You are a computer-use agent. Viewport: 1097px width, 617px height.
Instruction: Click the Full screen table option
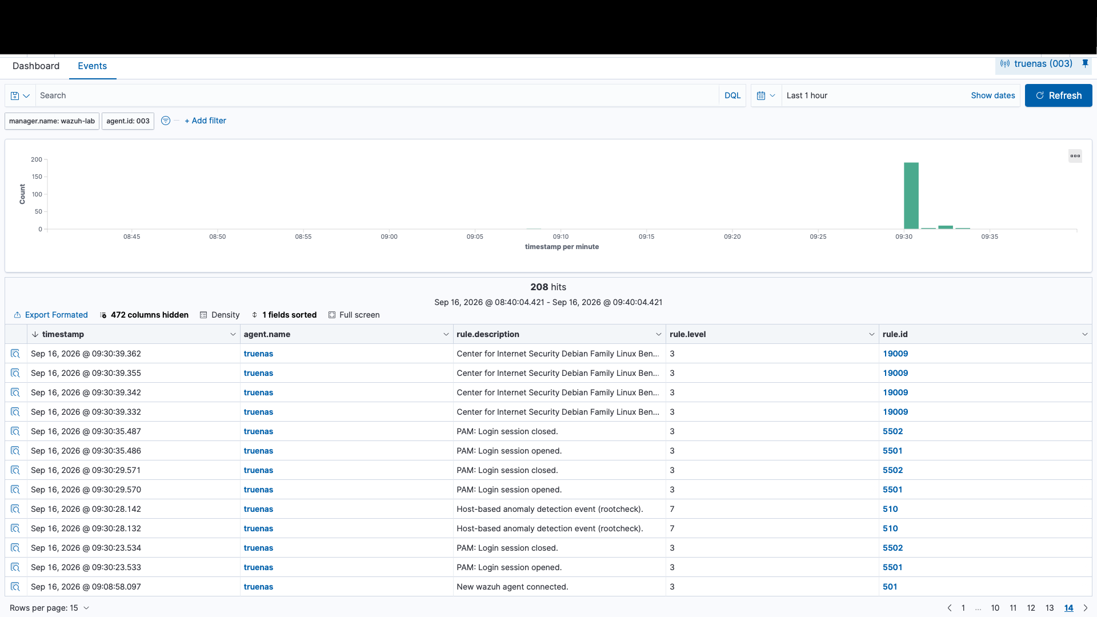[354, 315]
